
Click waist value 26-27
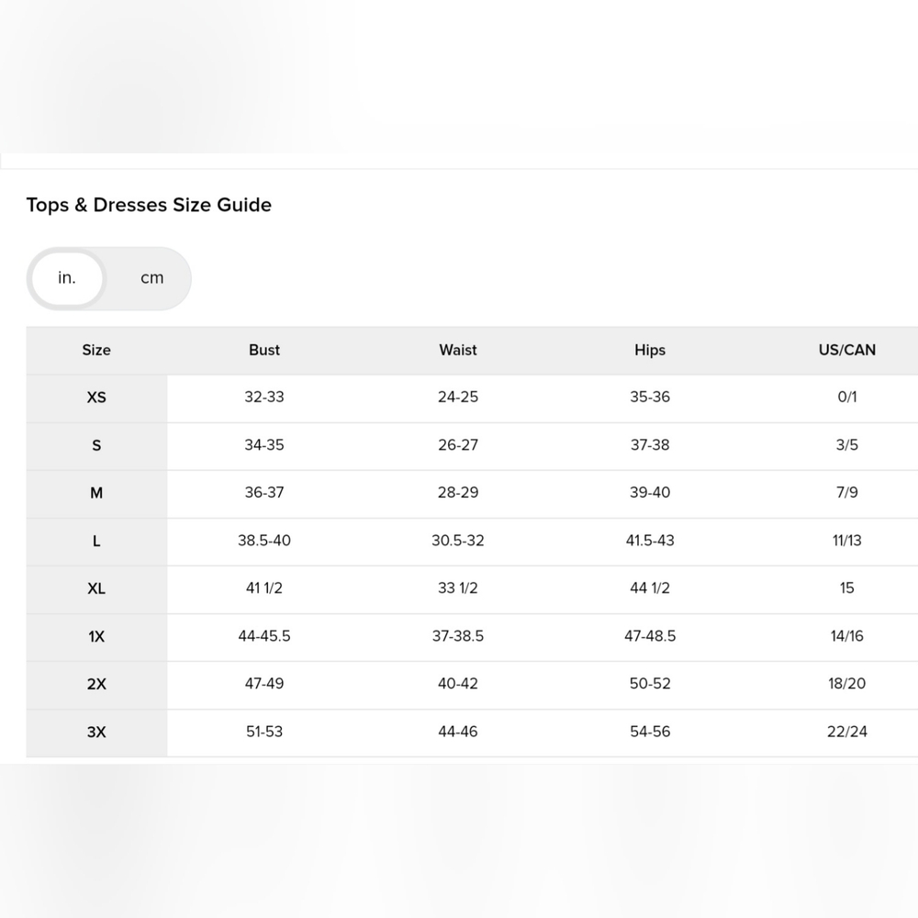point(458,445)
